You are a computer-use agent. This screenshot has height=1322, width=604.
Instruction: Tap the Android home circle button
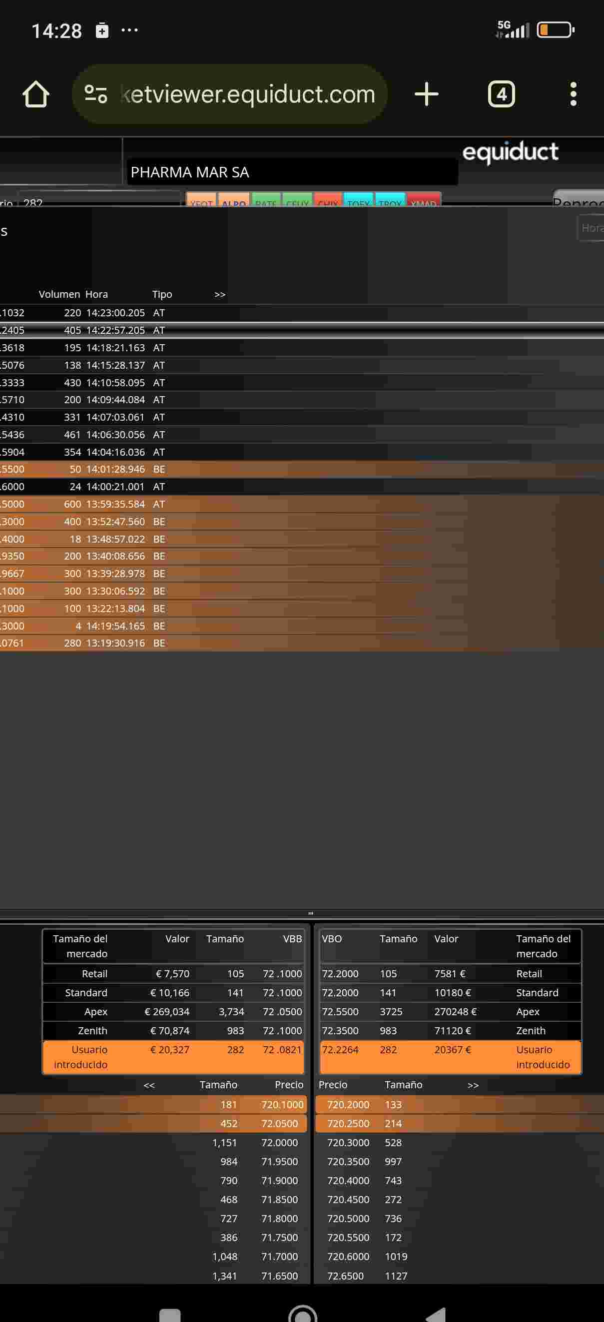coord(303,1314)
